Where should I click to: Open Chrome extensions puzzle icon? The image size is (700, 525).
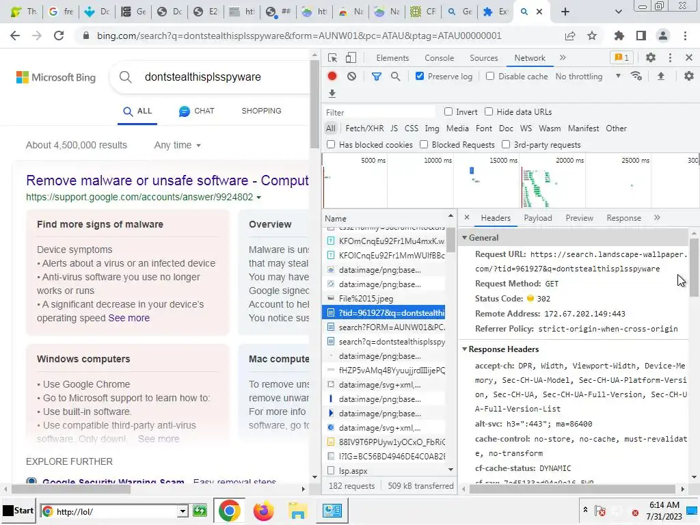[619, 36]
